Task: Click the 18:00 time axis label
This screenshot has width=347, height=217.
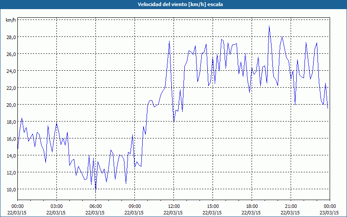Action: coord(252,207)
